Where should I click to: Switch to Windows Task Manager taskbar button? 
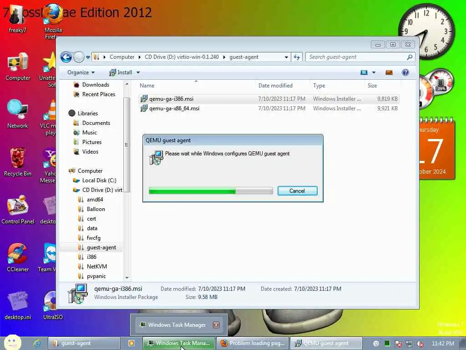179,343
